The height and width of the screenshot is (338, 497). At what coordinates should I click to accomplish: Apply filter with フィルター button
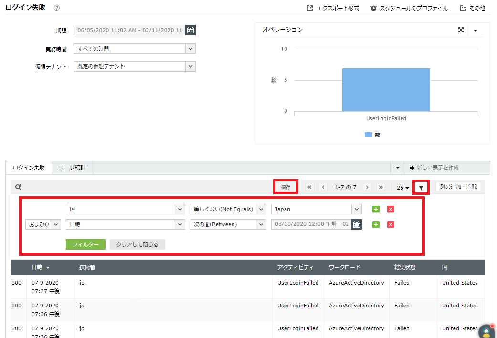[85, 244]
